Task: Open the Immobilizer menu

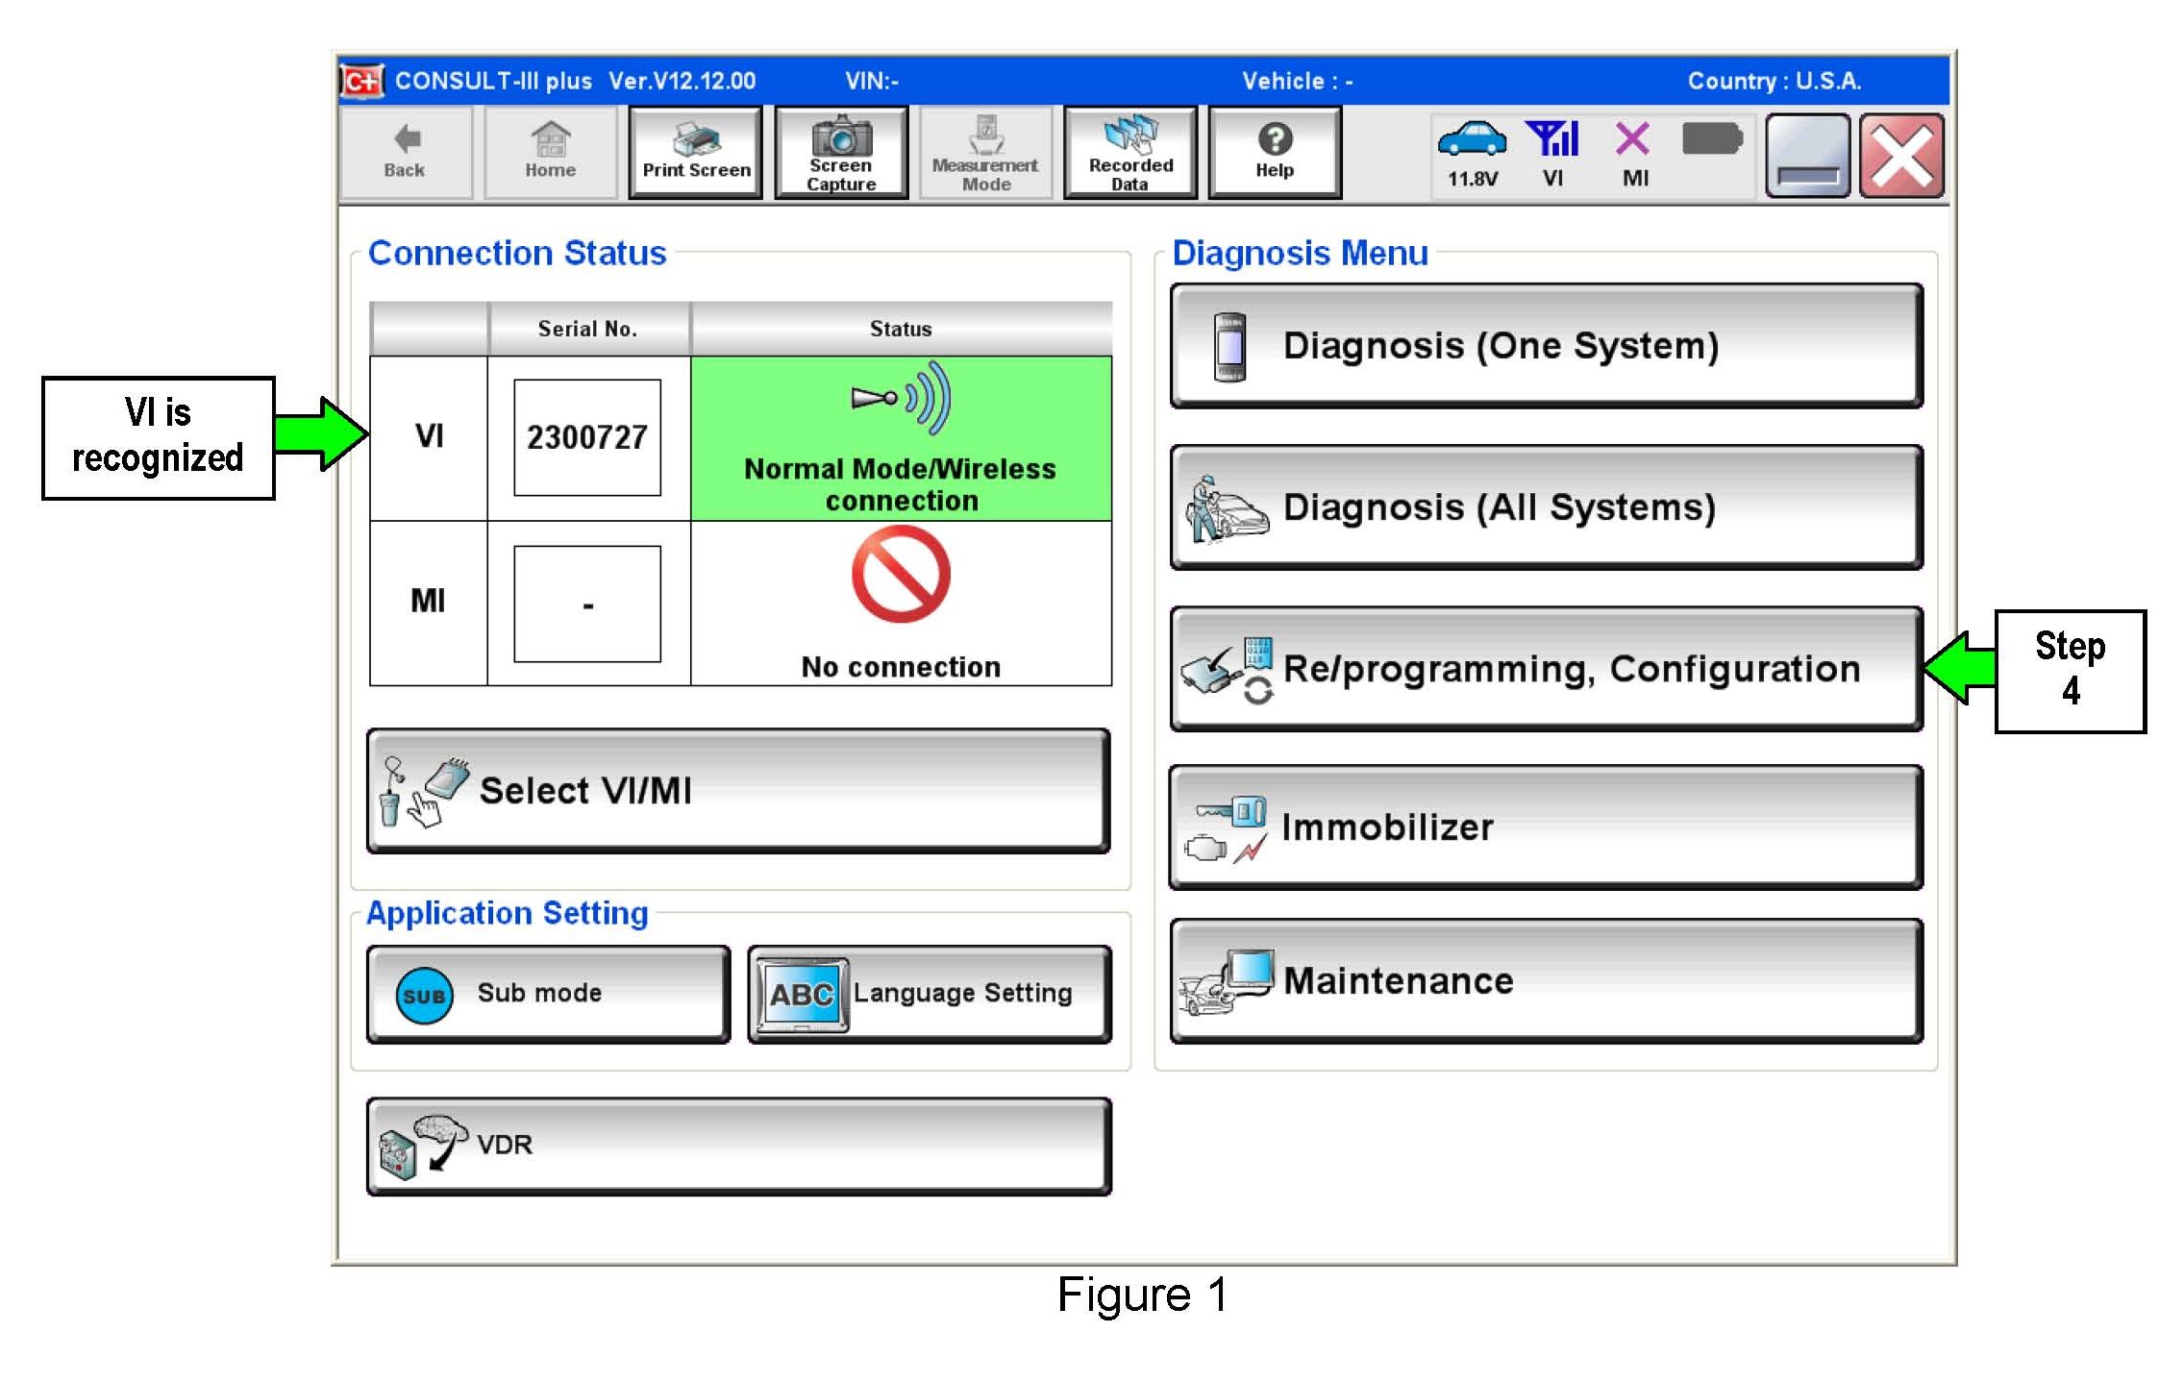Action: pos(1546,827)
